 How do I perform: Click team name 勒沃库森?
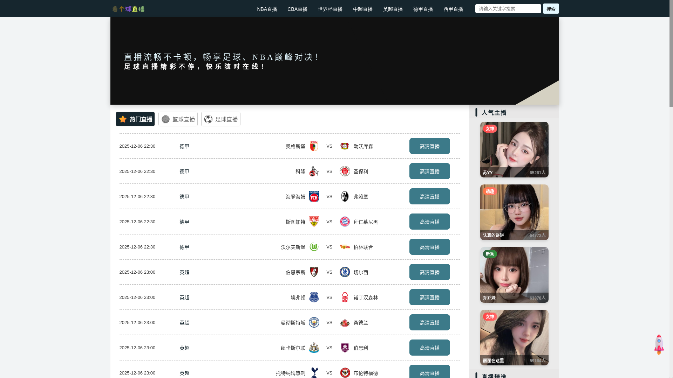[x=363, y=146]
